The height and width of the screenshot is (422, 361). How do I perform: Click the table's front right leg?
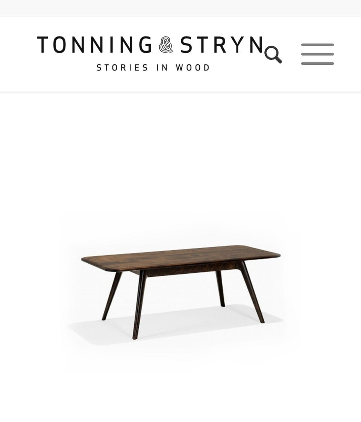point(252,292)
